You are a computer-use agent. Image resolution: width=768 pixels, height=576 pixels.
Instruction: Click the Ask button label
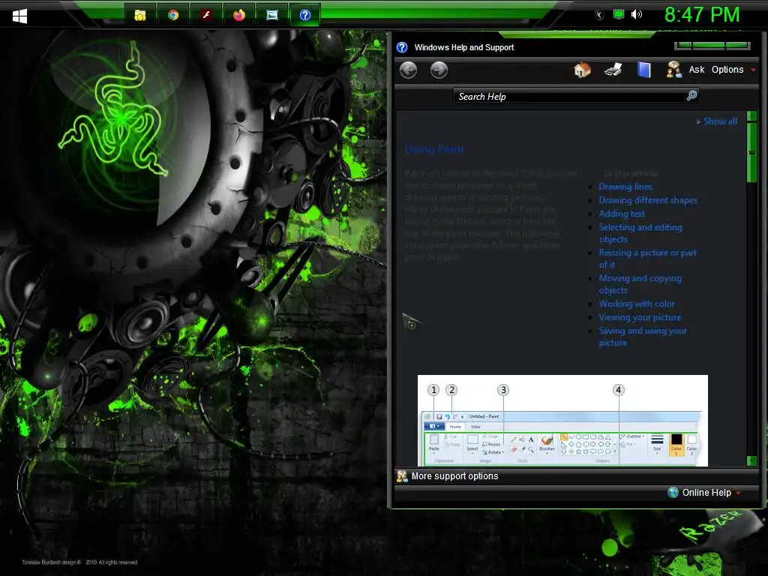[697, 70]
